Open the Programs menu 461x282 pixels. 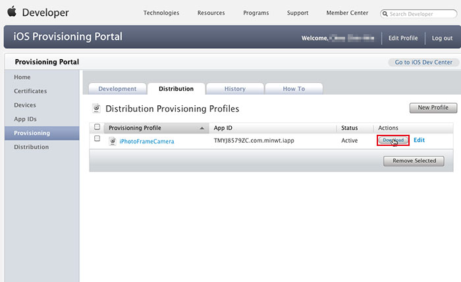(x=256, y=13)
